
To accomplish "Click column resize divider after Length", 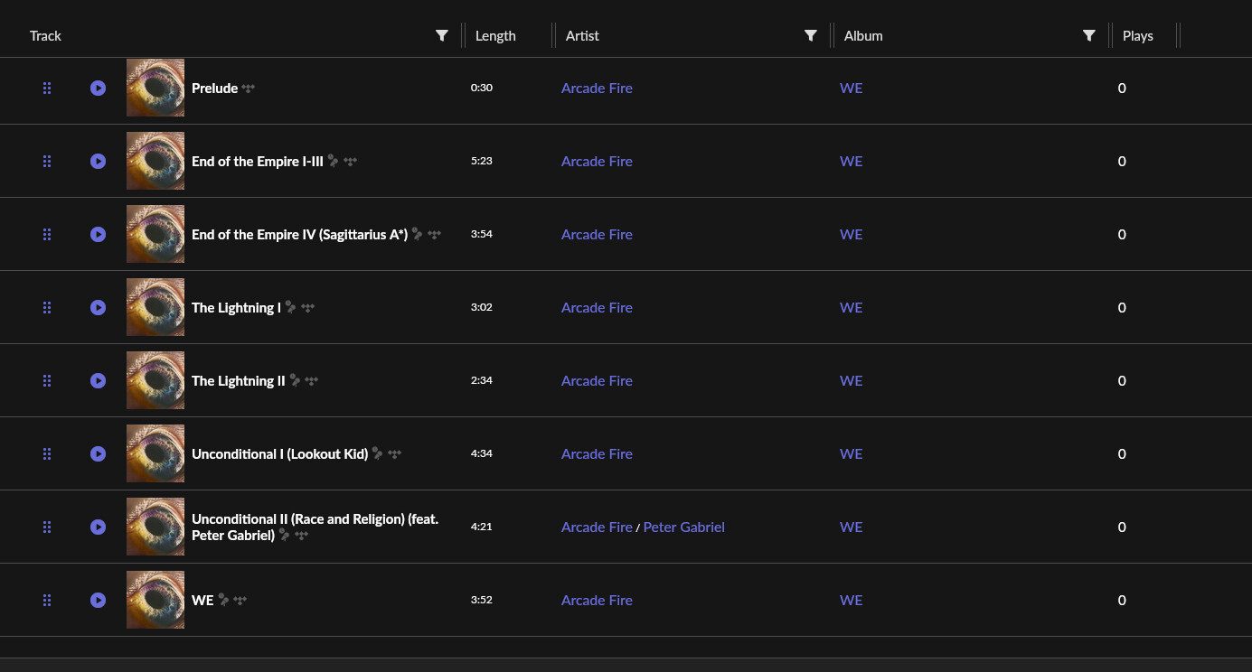I will (552, 35).
